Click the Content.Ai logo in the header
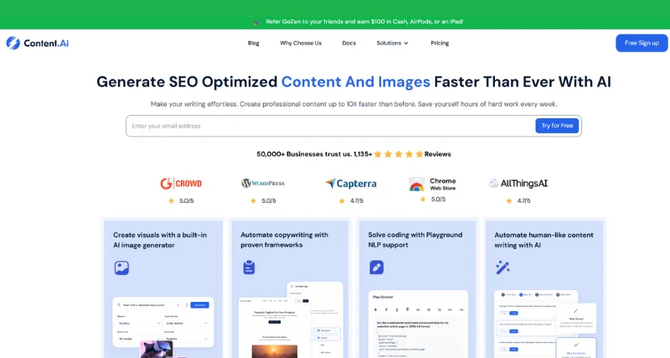Viewport: 670px width, 358px height. click(38, 43)
